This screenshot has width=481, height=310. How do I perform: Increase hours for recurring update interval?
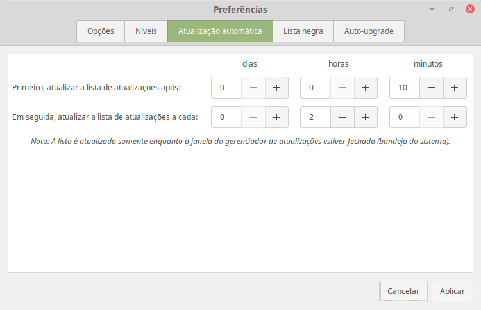[366, 117]
